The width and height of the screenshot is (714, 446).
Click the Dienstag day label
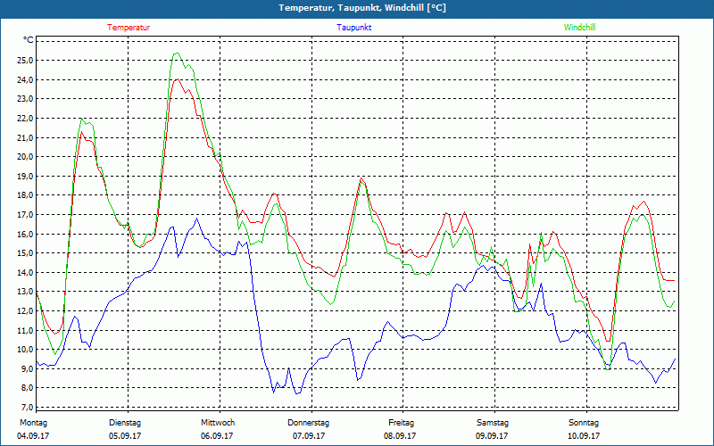[125, 423]
